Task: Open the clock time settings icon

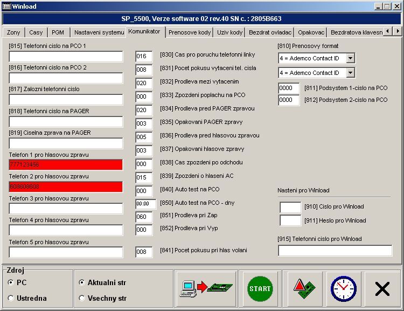Action: coord(344,288)
